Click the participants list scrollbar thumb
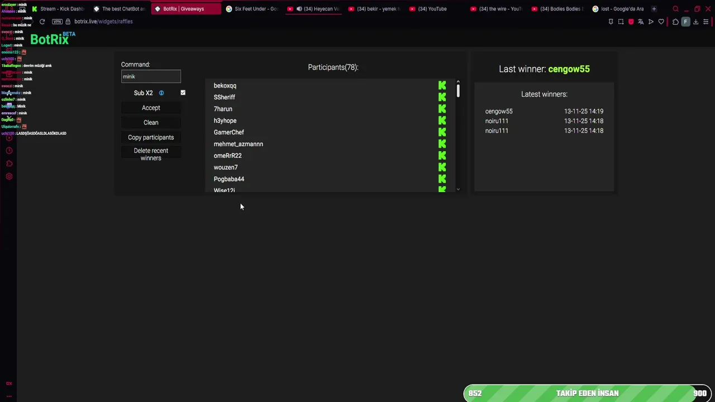 tap(458, 91)
